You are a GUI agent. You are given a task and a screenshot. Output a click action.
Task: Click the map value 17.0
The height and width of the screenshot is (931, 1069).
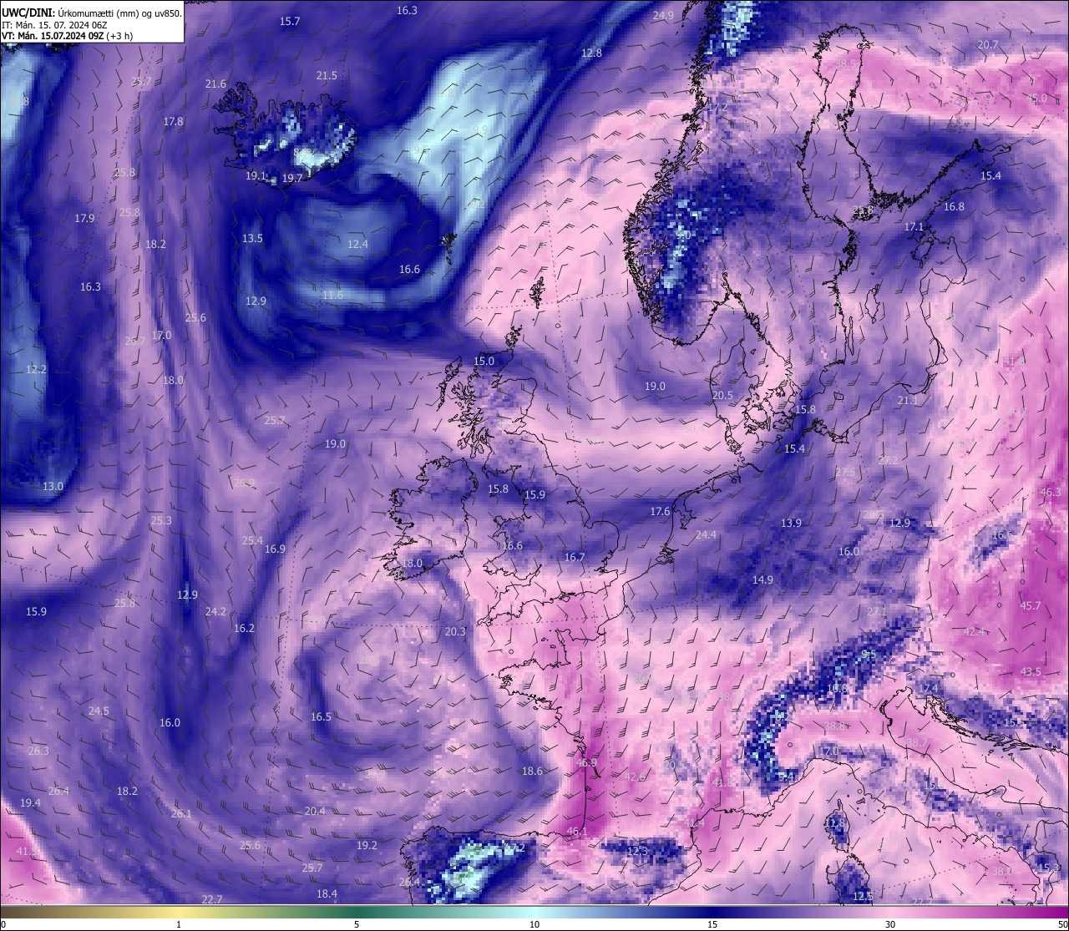161,335
